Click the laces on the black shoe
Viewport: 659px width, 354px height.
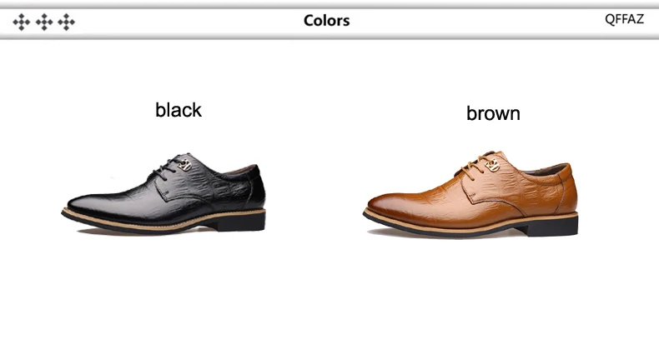pyautogui.click(x=169, y=167)
